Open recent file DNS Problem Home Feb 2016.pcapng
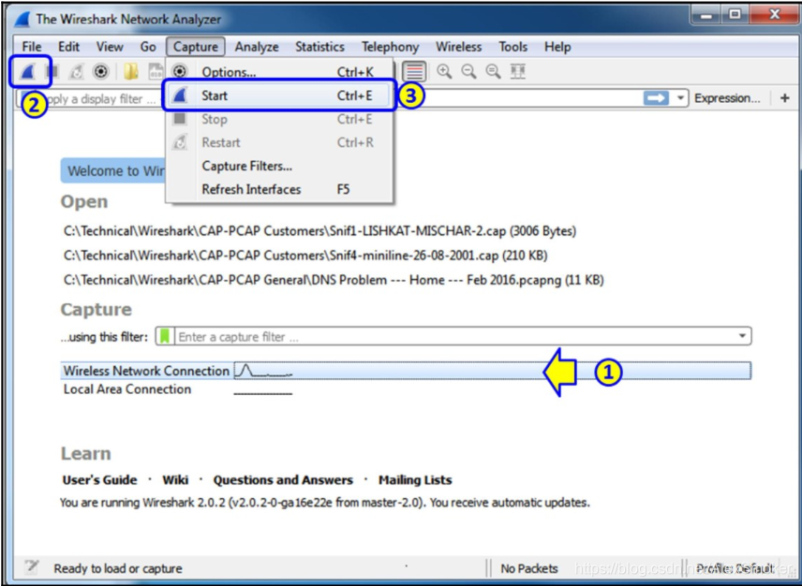This screenshot has width=802, height=586. tap(334, 280)
